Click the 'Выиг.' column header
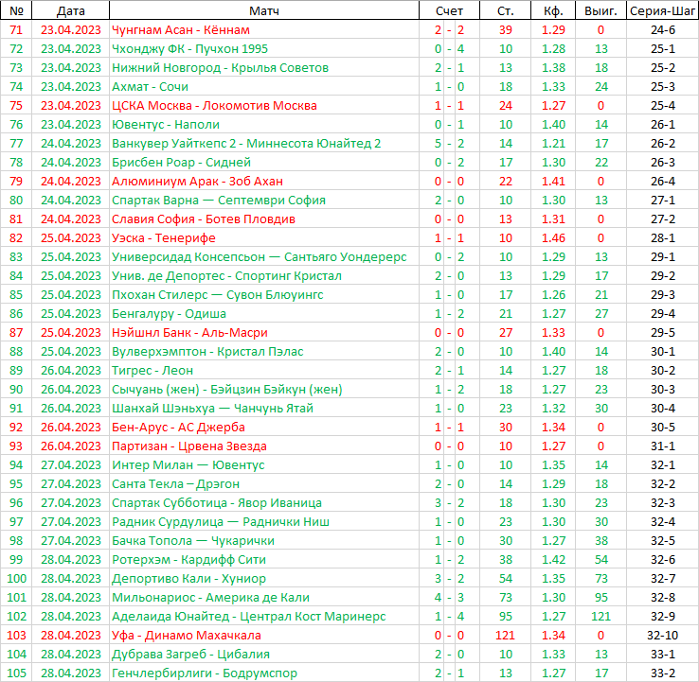The image size is (699, 682). click(600, 10)
